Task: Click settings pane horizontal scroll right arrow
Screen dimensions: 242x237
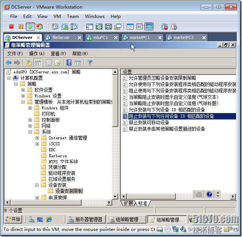Action: (x=233, y=196)
